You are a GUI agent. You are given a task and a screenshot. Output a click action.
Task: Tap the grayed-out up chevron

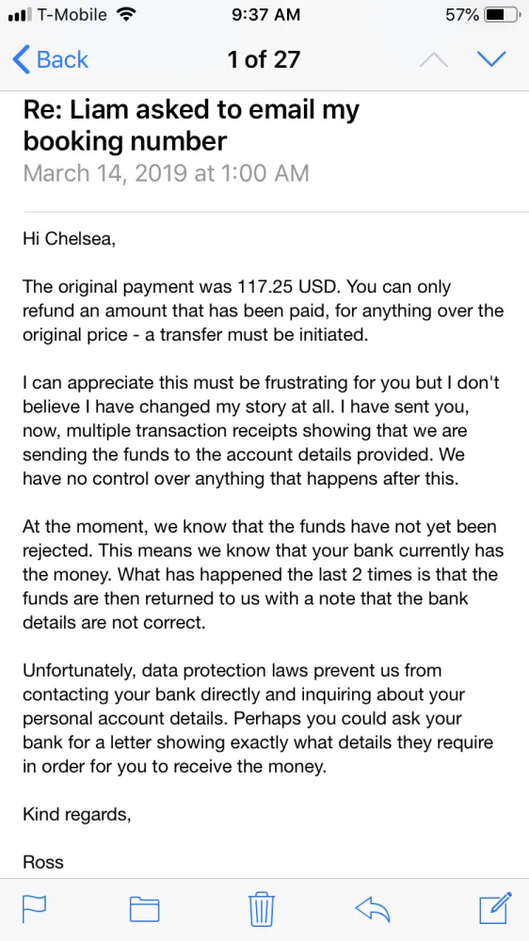pyautogui.click(x=434, y=58)
